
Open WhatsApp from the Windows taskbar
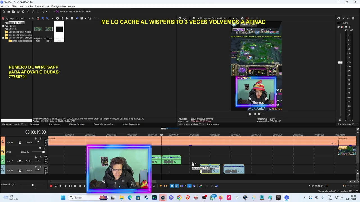click(213, 198)
